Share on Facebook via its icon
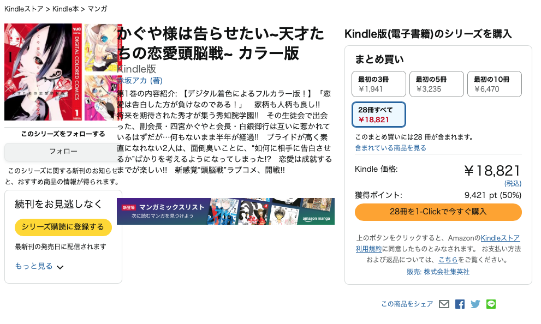Viewport: 541px width, 324px height. pyautogui.click(x=460, y=304)
